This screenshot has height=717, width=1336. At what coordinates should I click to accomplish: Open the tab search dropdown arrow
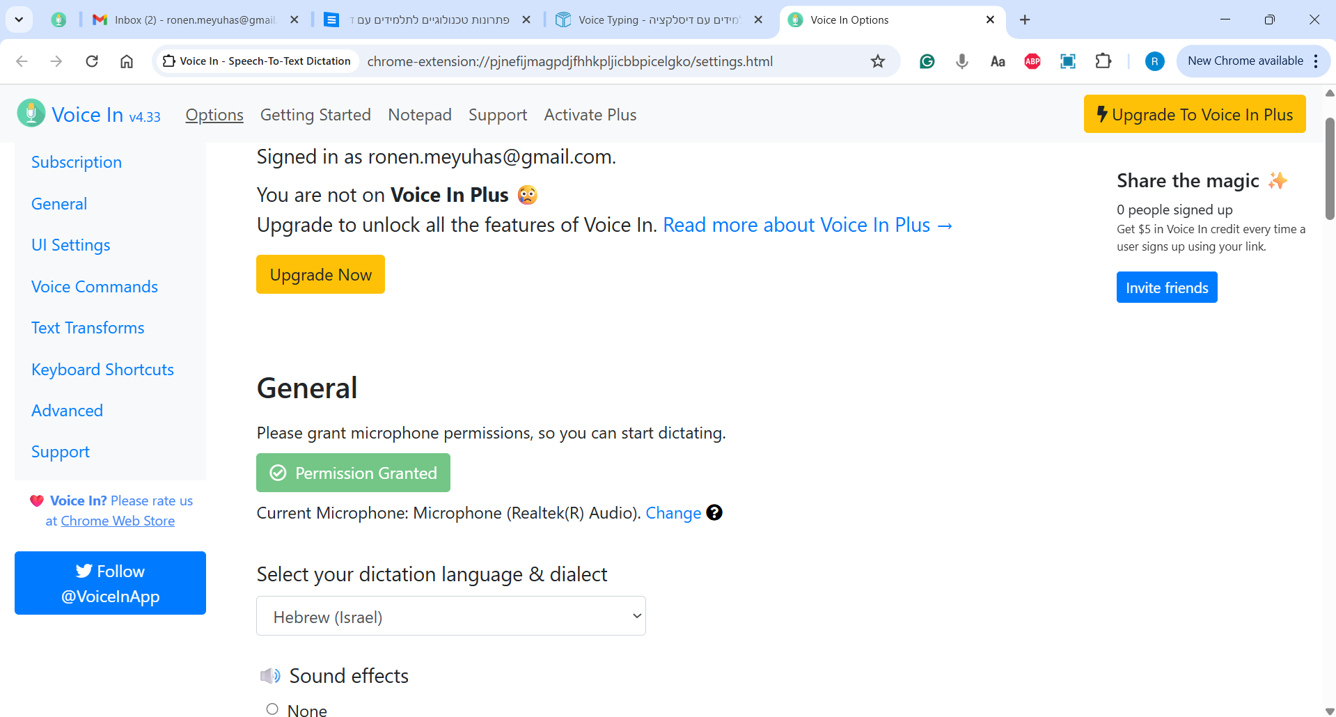(19, 19)
